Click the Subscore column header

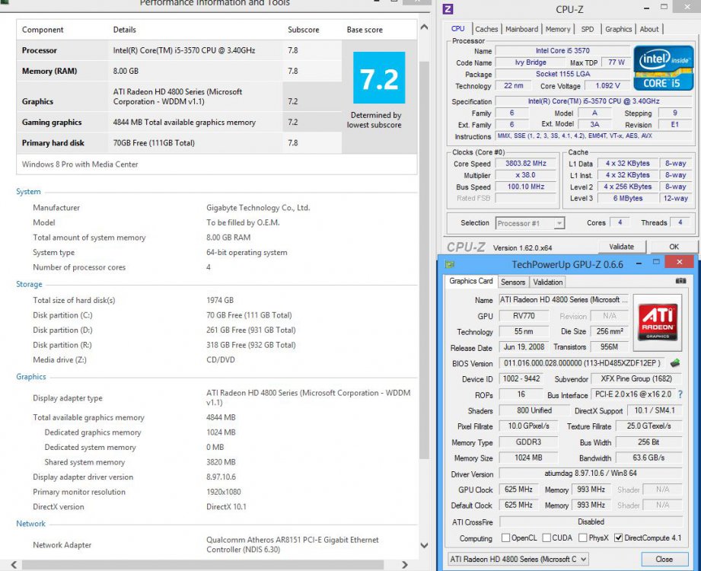coord(303,30)
